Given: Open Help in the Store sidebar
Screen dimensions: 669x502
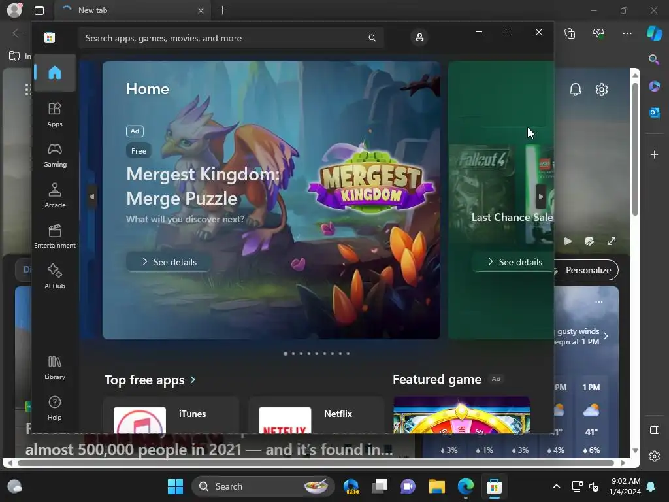Looking at the screenshot, I should tap(55, 408).
